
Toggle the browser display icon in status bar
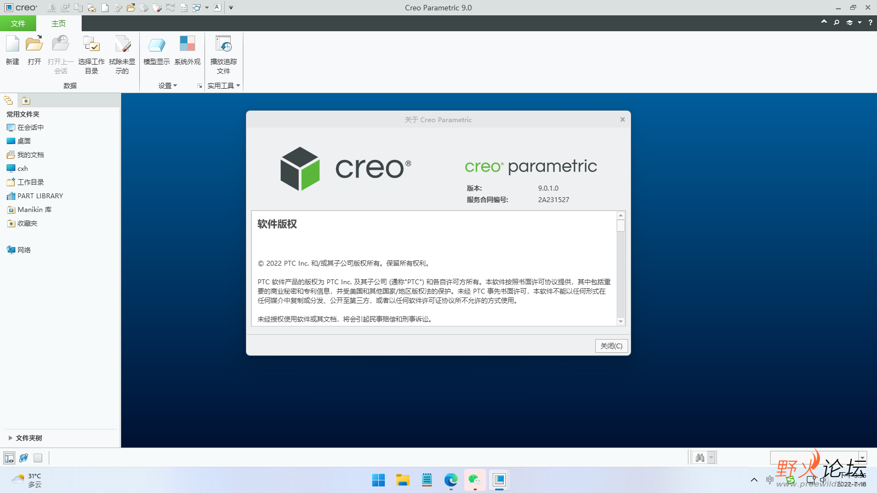click(x=24, y=458)
